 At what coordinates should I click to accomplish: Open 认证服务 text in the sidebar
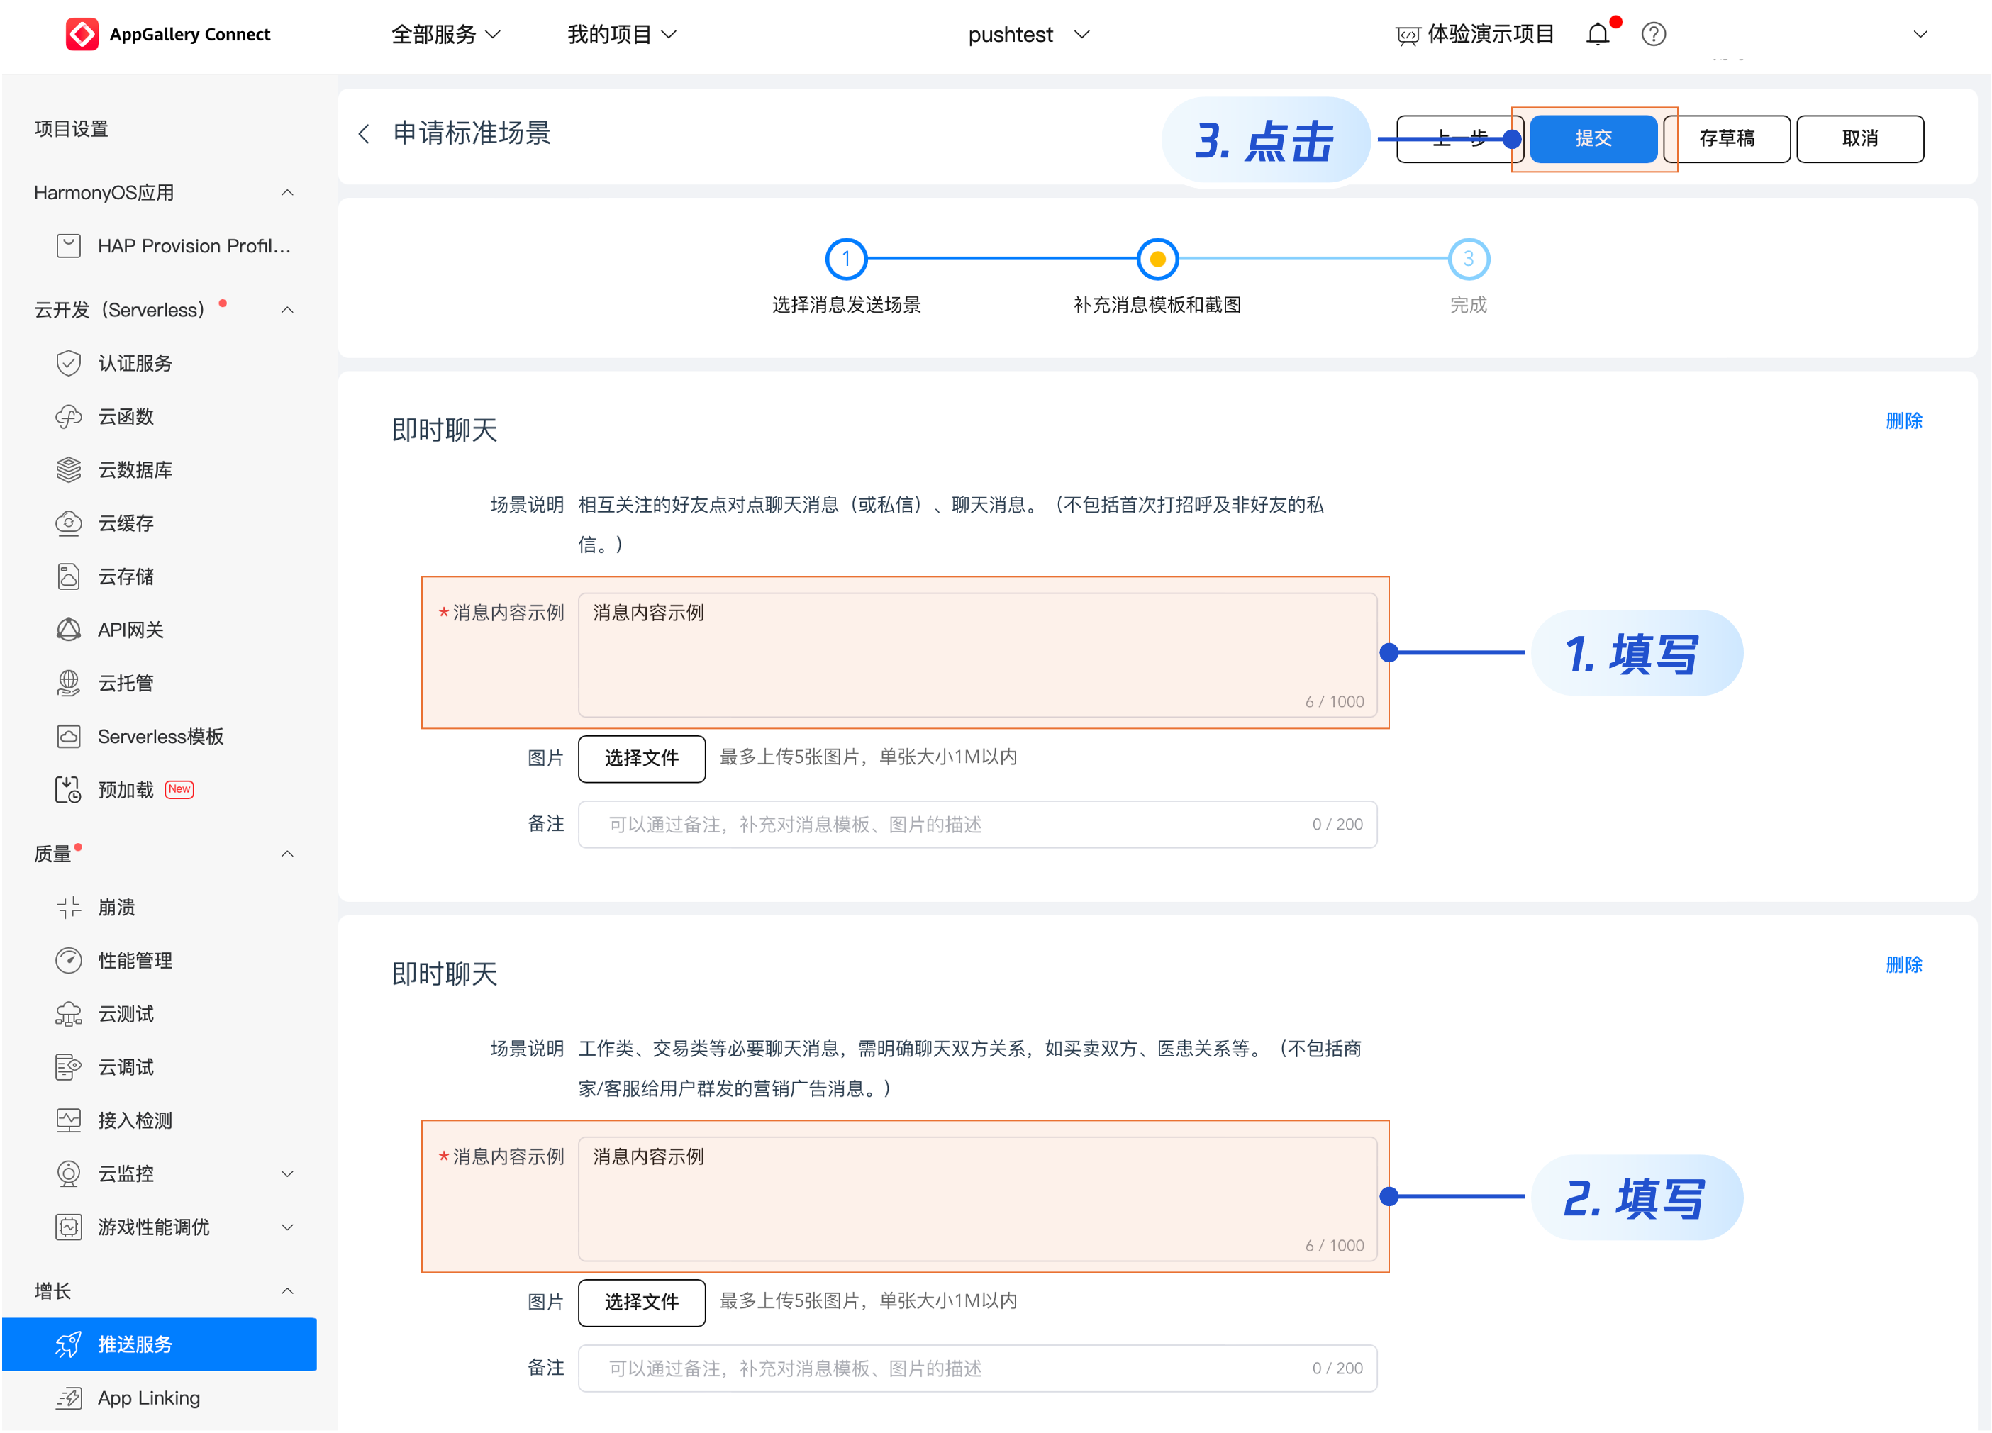click(x=134, y=364)
